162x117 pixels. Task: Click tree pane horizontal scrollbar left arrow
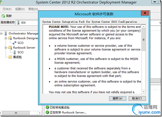coord(1,113)
